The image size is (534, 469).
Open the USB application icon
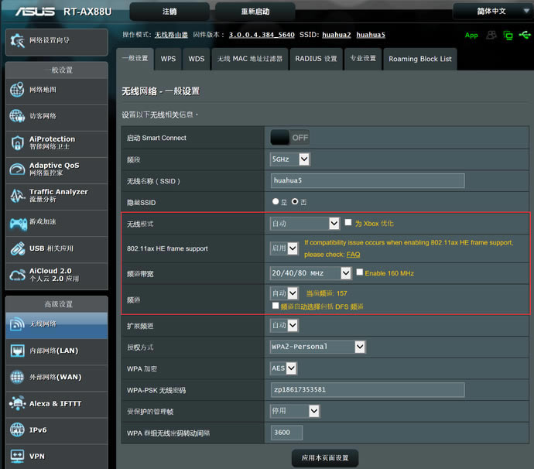tap(17, 248)
